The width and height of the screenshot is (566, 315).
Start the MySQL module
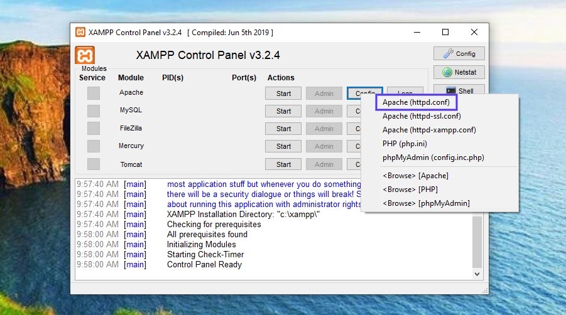coord(283,111)
